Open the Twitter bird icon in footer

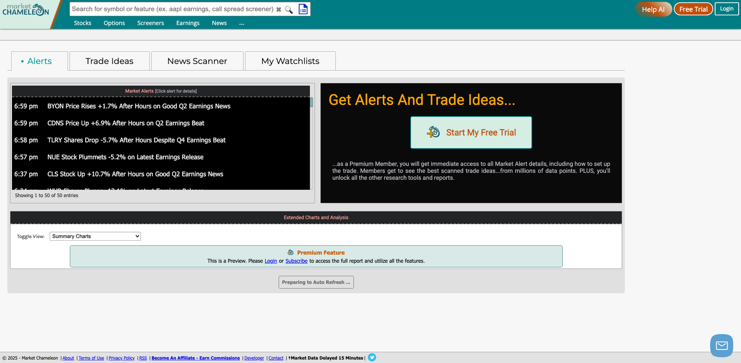coord(372,357)
